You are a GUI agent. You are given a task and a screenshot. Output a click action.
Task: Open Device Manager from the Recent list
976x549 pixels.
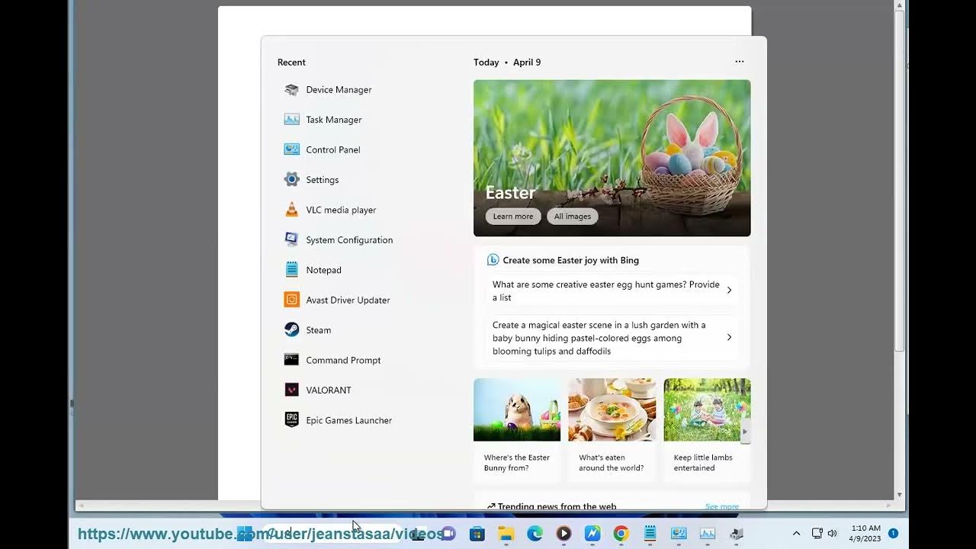pos(328,90)
